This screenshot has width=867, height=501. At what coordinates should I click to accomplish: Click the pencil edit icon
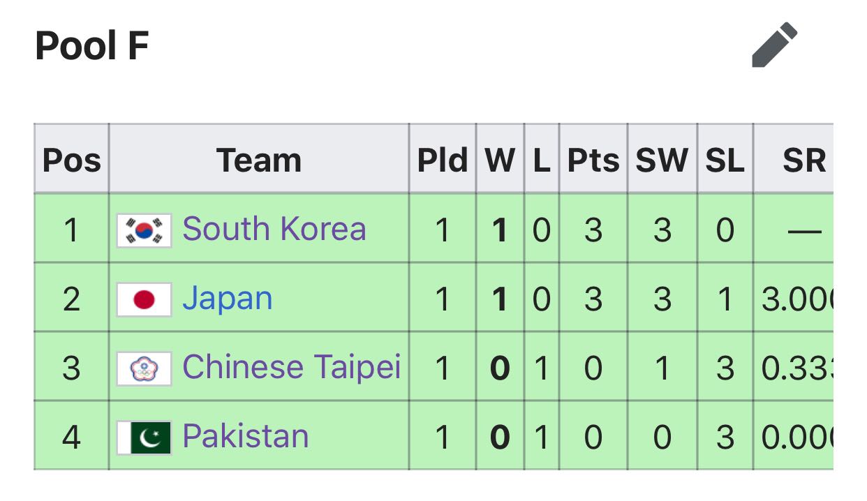tap(774, 45)
